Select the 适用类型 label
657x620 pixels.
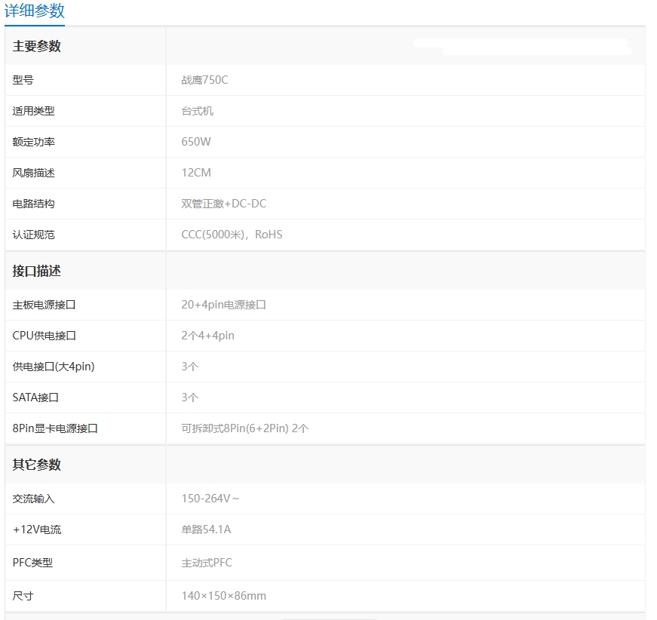point(33,111)
